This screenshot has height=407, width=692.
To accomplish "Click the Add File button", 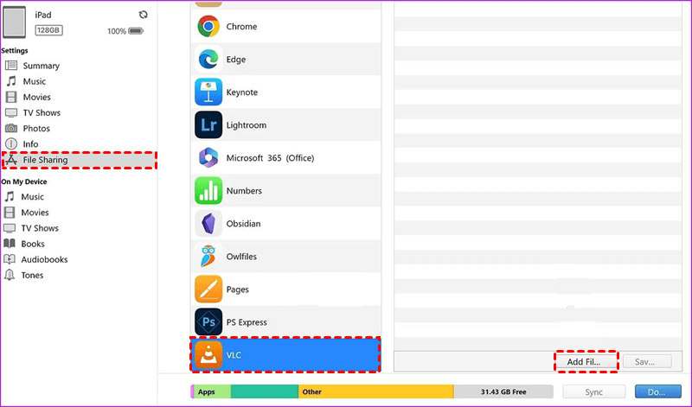I will pyautogui.click(x=584, y=361).
